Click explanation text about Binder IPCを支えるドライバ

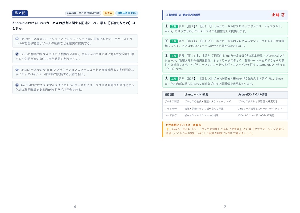(225, 81)
